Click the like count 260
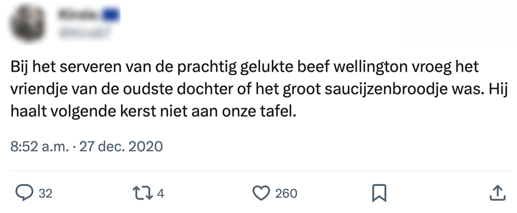The image size is (517, 213). point(286,193)
